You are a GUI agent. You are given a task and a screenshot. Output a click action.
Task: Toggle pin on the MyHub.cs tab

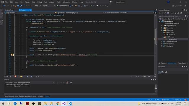pyautogui.click(x=28, y=10)
